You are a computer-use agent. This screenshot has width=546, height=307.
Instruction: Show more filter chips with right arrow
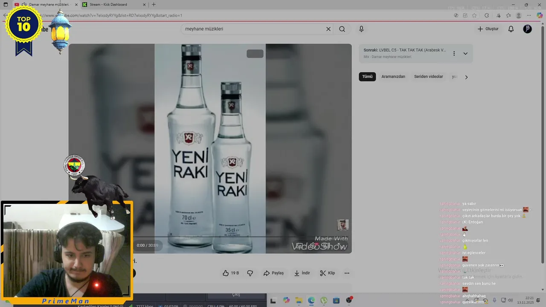466,77
